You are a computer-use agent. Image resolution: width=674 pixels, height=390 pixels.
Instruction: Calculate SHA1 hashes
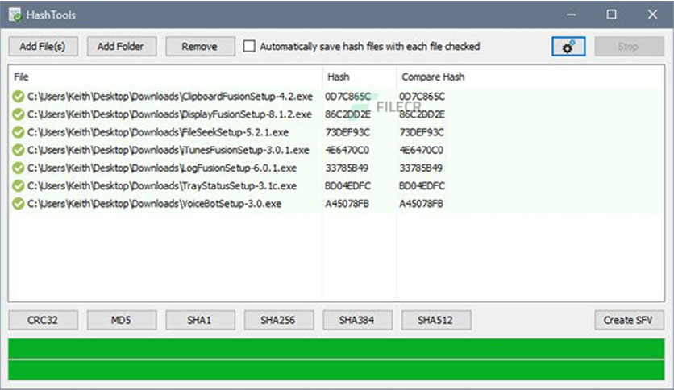[x=200, y=320]
